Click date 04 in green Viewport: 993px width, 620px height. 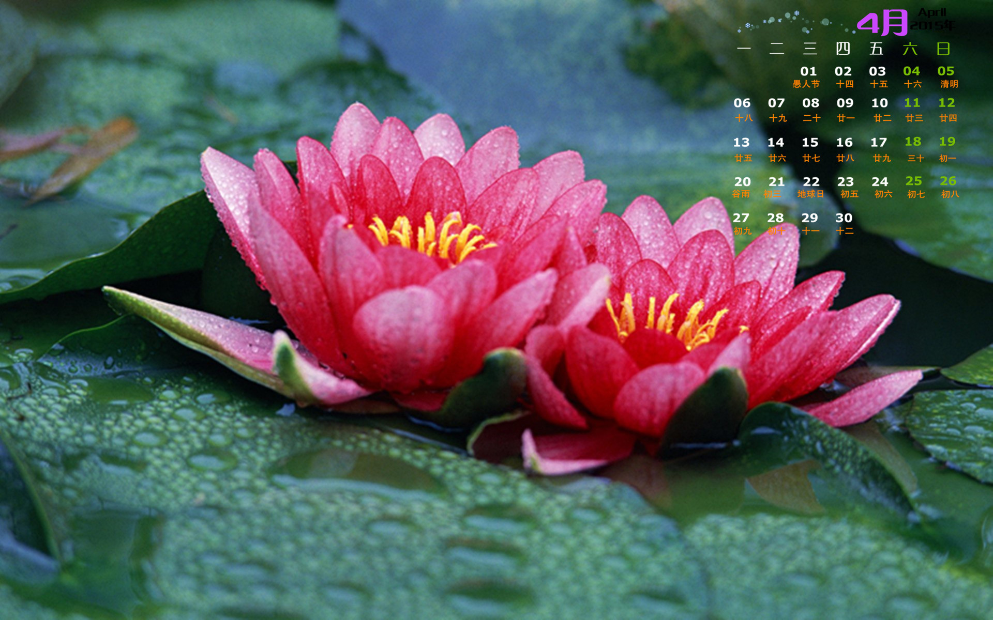tap(911, 71)
